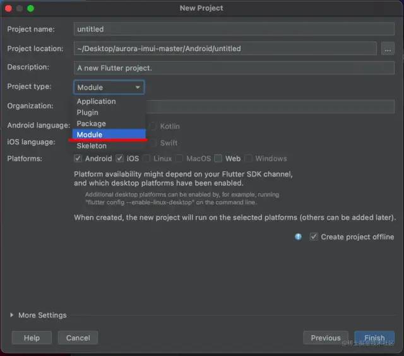
Task: Click the Project name input field
Action: click(234, 29)
